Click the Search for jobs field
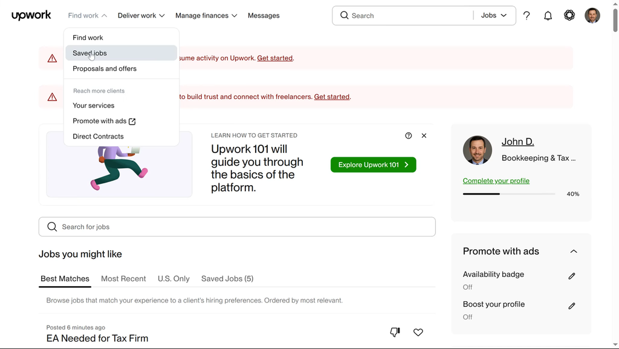 pos(237,227)
